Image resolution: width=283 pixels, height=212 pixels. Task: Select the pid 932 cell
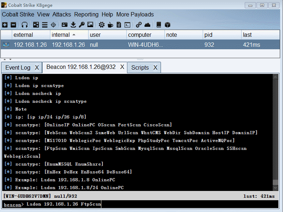click(222, 45)
